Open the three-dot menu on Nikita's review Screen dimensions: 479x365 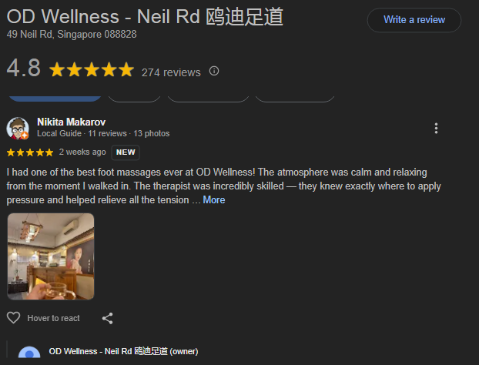click(x=436, y=129)
